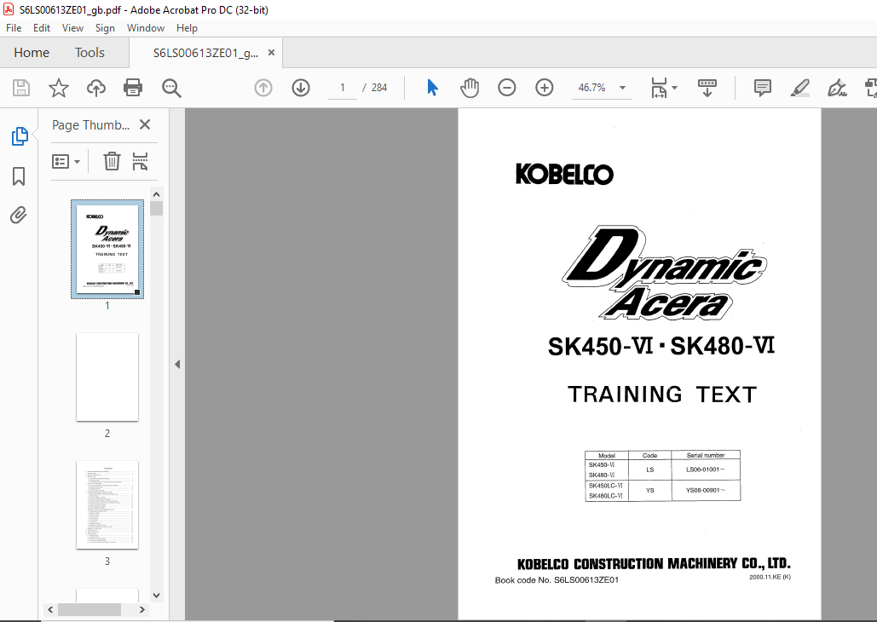The height and width of the screenshot is (622, 877).
Task: Print the document with printer icon
Action: [133, 88]
